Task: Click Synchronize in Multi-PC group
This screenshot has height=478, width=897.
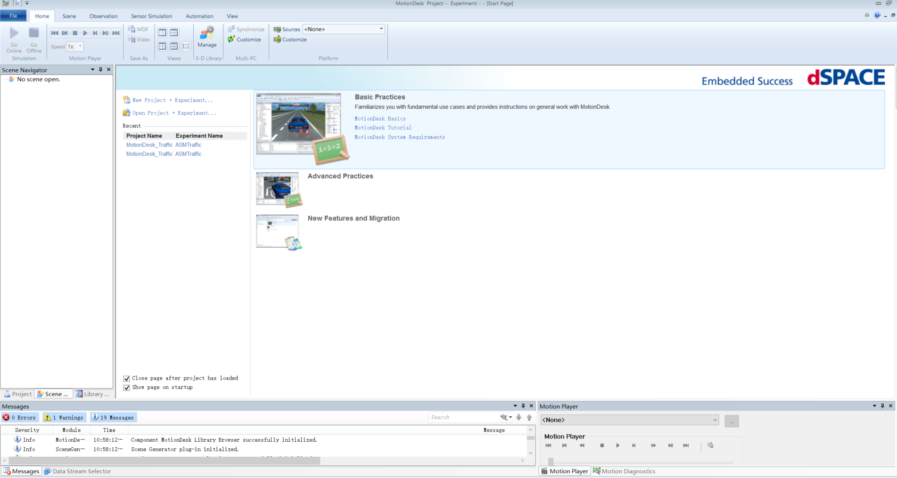Action: [x=246, y=29]
